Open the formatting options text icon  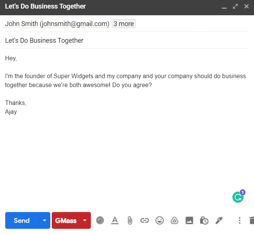(x=115, y=220)
